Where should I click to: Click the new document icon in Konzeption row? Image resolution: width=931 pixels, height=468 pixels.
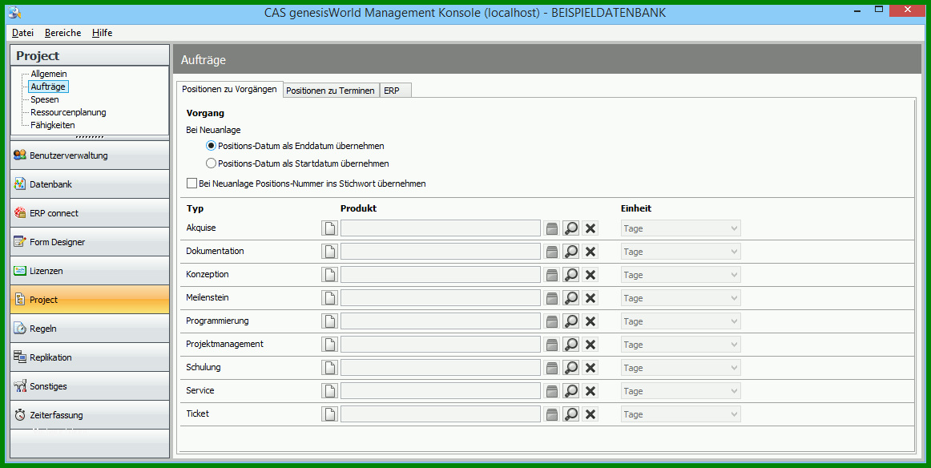pos(329,274)
